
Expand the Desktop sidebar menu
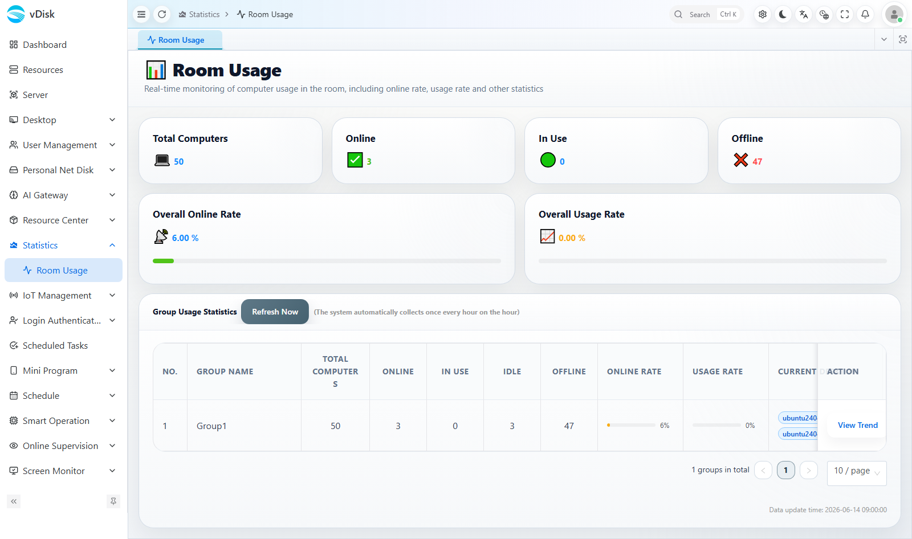point(63,120)
